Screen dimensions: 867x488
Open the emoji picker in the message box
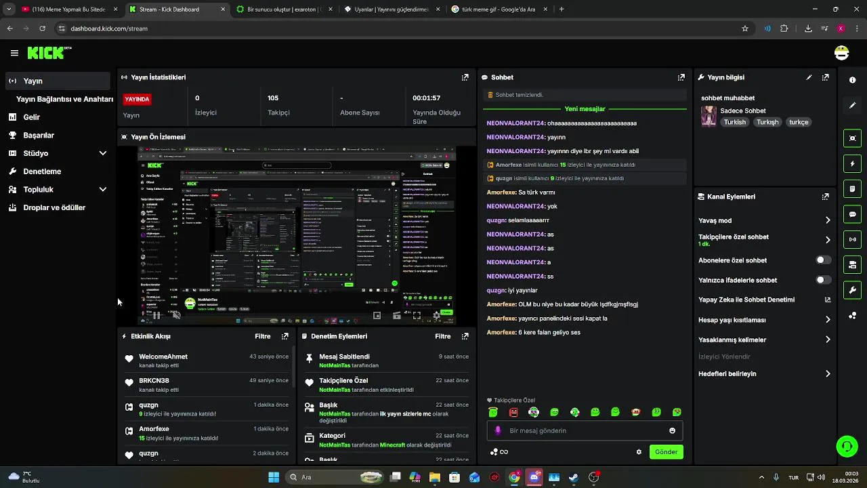pyautogui.click(x=672, y=430)
